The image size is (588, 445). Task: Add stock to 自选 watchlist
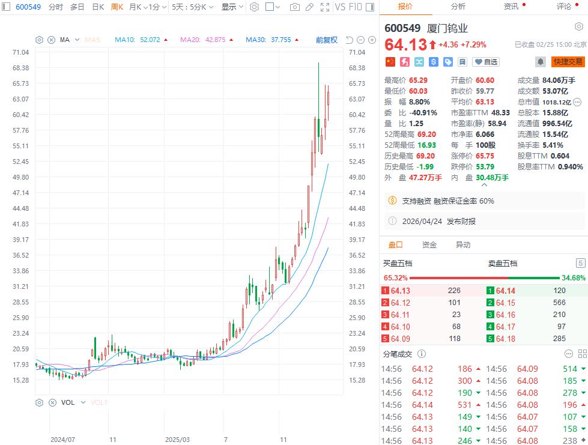point(486,62)
